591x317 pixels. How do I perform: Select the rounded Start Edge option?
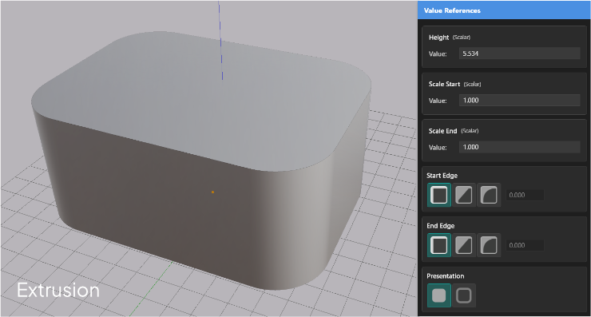(489, 195)
